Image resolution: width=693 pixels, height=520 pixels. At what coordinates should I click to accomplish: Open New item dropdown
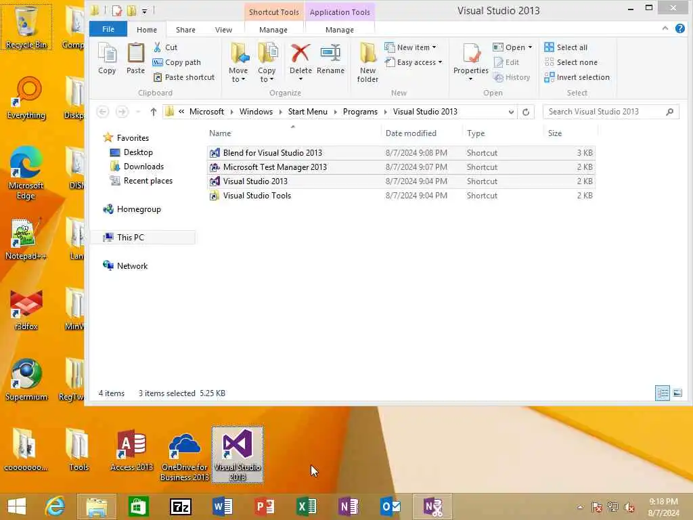(410, 47)
